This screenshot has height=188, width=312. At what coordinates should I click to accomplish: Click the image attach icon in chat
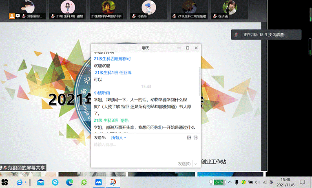pos(189,138)
